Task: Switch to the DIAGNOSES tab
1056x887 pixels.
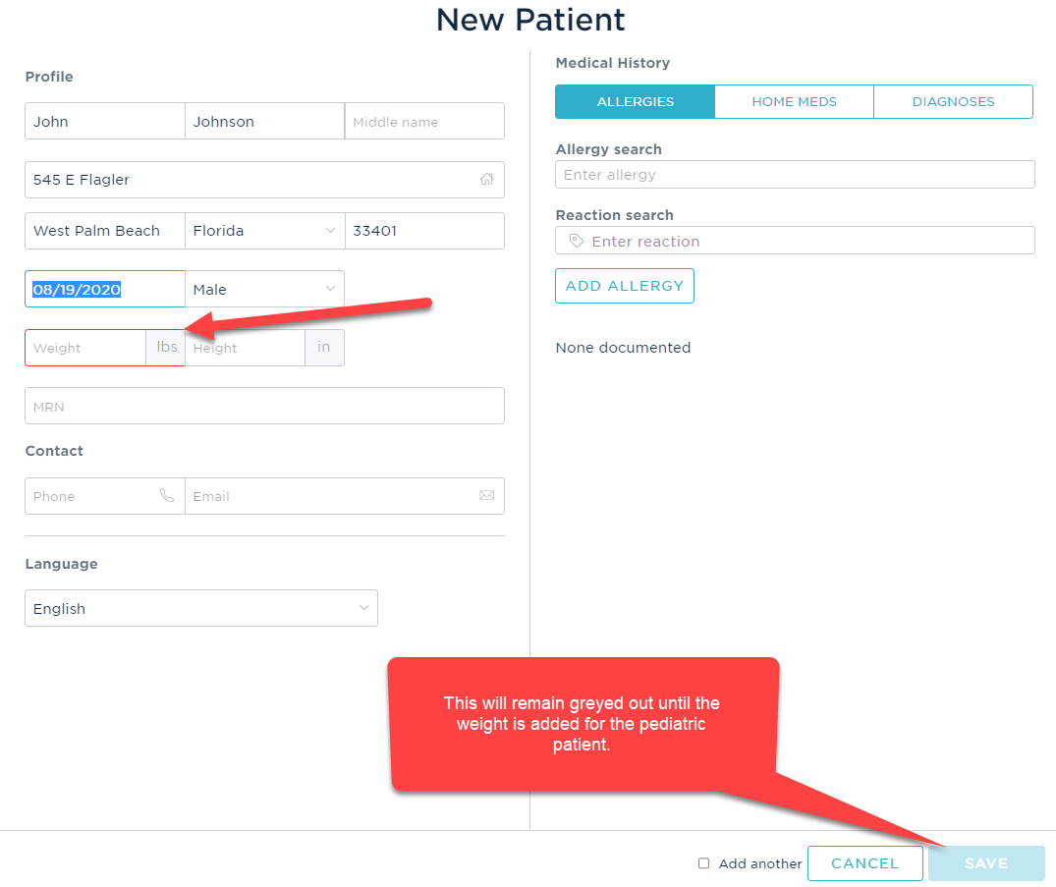Action: click(953, 101)
